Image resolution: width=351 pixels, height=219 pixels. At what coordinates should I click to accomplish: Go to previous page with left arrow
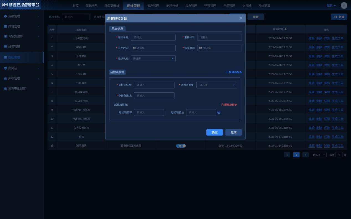pos(287,155)
